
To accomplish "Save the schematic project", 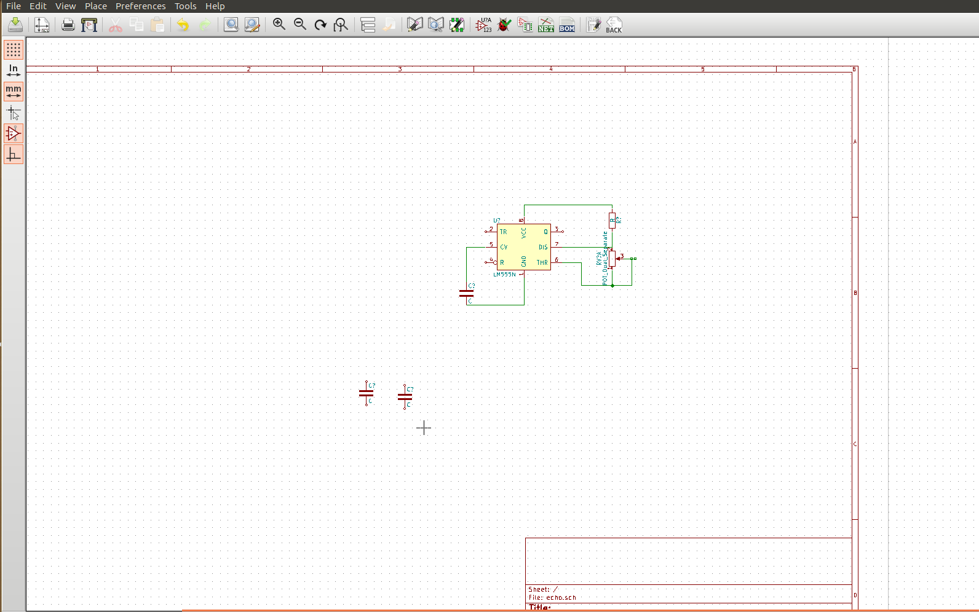I will (15, 25).
